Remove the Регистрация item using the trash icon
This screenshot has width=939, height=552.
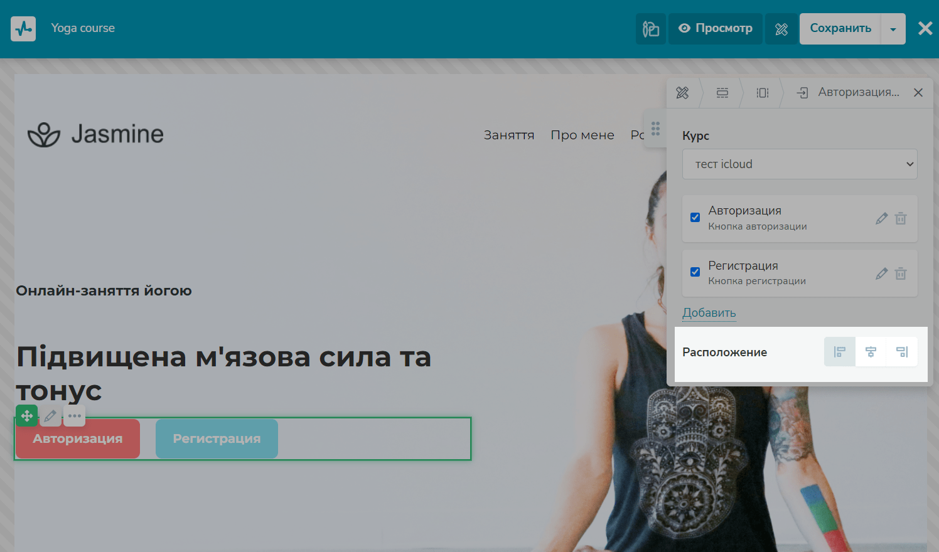pyautogui.click(x=901, y=273)
